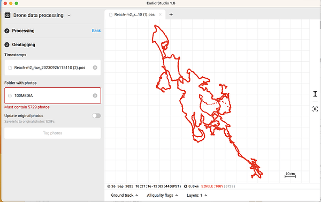The image size is (321, 202).
Task: Click the Processing step checkmark icon
Action: pos(7,31)
